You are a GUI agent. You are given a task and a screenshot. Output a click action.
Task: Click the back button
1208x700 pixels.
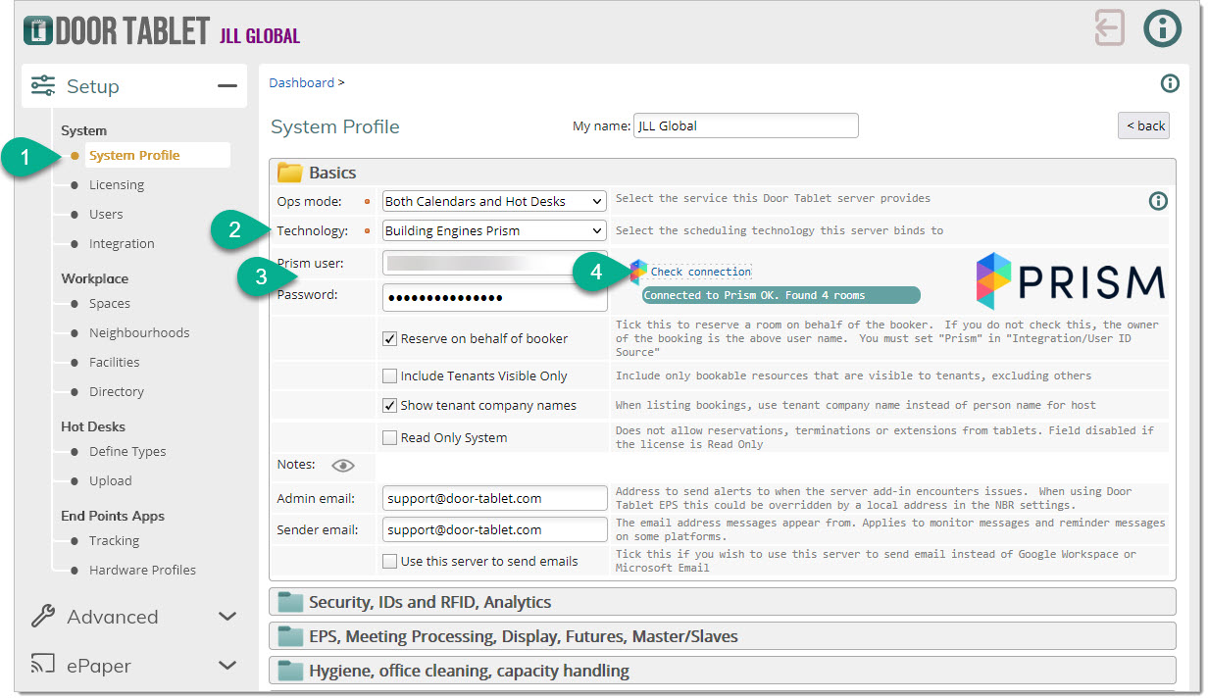tap(1144, 125)
